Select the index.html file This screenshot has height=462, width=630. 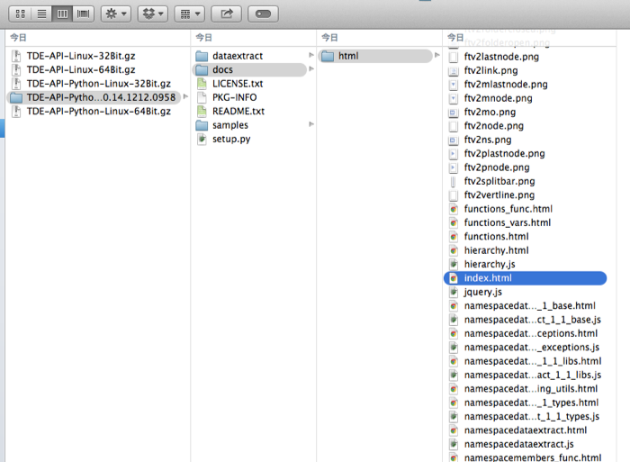487,278
